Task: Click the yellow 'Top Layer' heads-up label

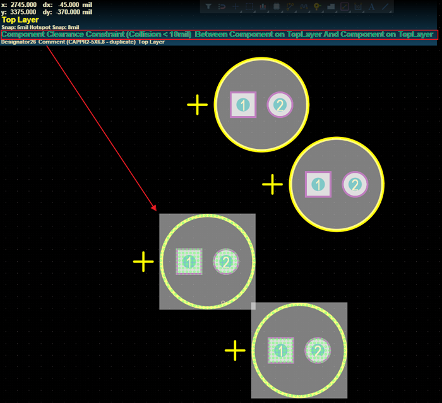Action: pos(20,20)
